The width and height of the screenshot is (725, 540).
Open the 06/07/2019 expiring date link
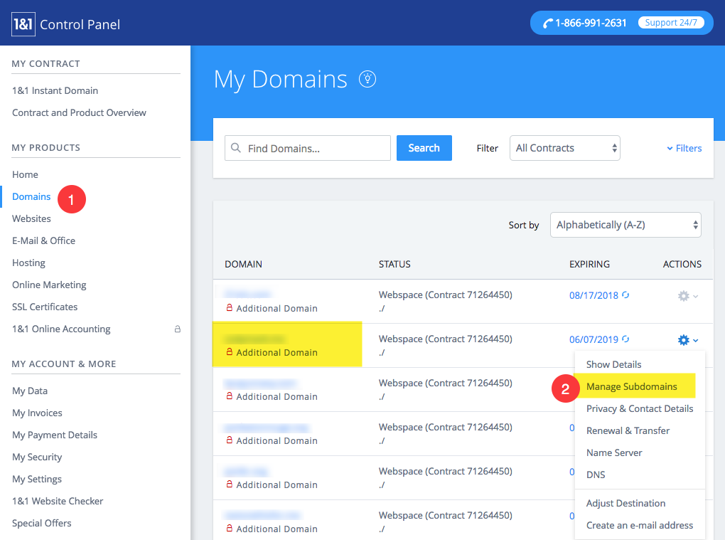[594, 339]
